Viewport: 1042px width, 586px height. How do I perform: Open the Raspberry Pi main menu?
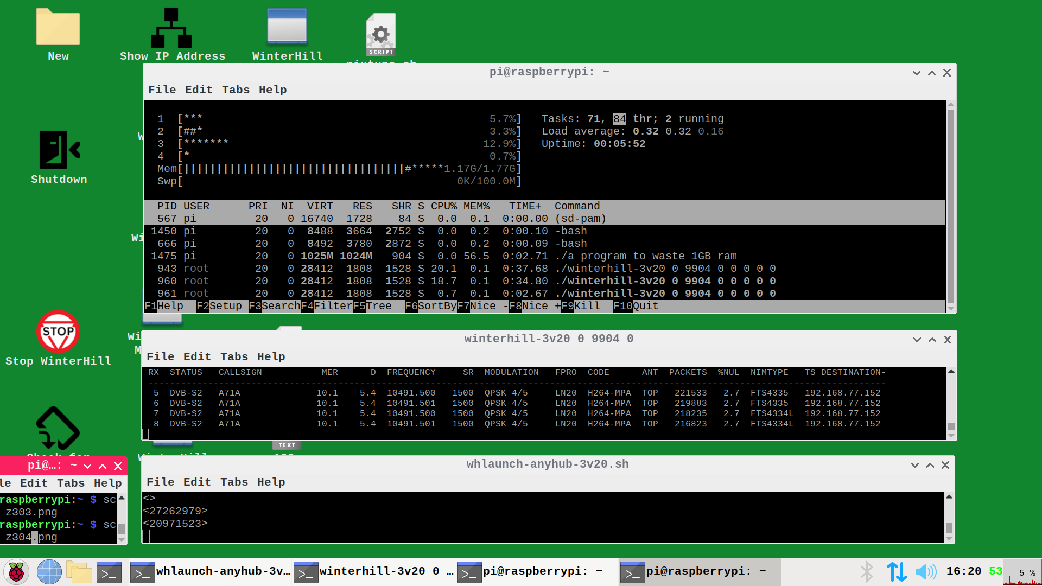pos(16,572)
